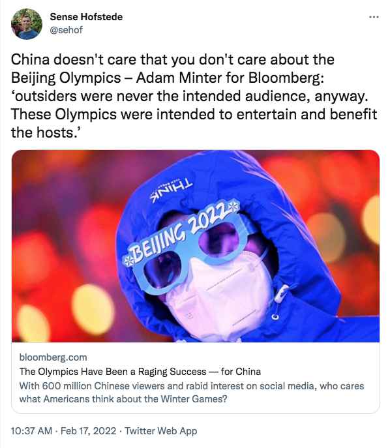Click the 'the hosts.' ending text line
This screenshot has height=448, width=390.
point(46,133)
